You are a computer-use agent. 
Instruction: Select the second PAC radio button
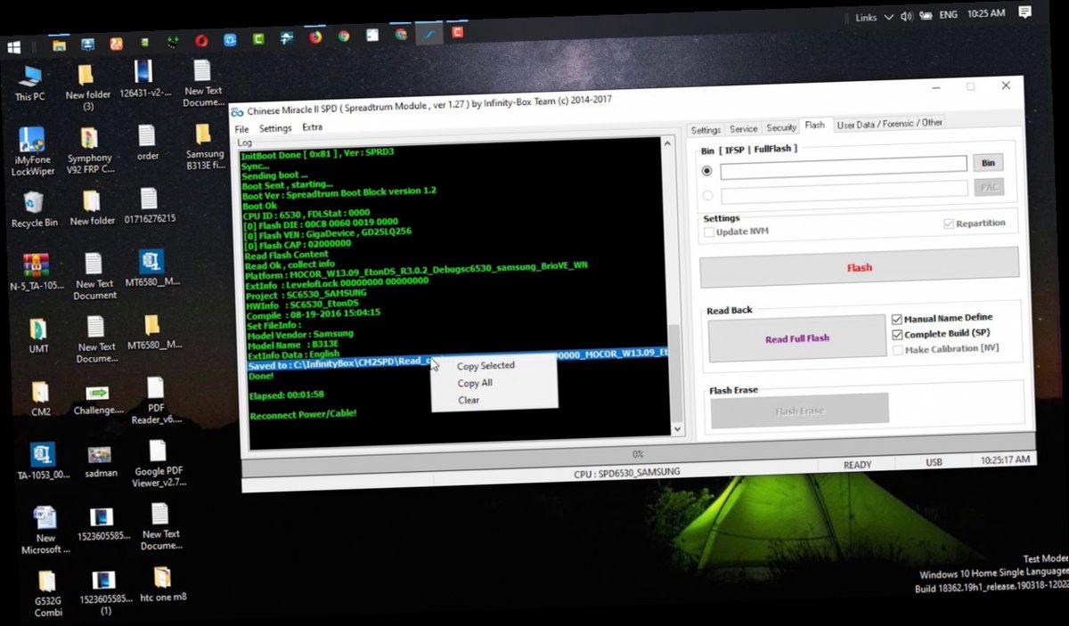[x=708, y=195]
